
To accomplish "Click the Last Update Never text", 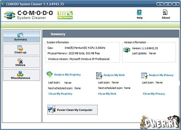I will click(144, 53).
